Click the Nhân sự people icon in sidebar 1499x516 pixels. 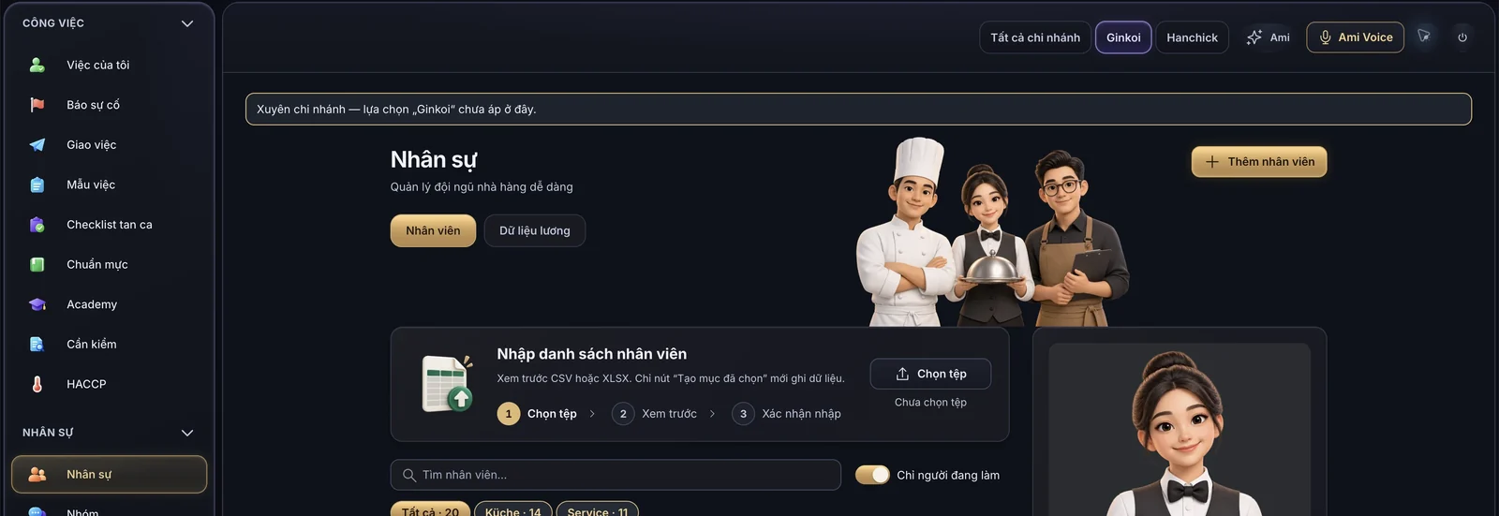37,475
